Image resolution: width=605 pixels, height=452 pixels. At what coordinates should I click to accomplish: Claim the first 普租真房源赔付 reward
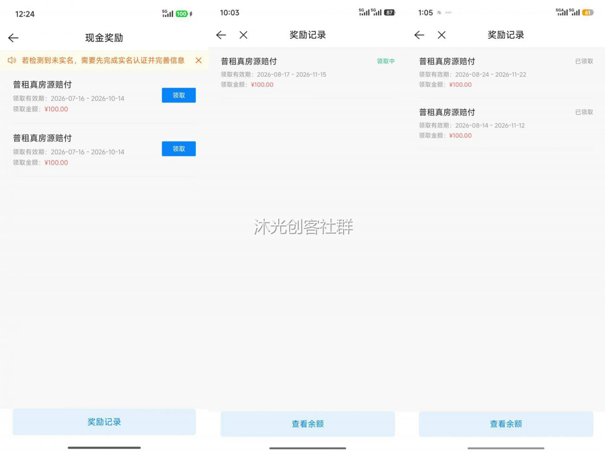click(x=179, y=95)
